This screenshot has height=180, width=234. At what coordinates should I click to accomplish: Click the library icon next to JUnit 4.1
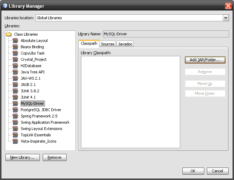(15, 97)
